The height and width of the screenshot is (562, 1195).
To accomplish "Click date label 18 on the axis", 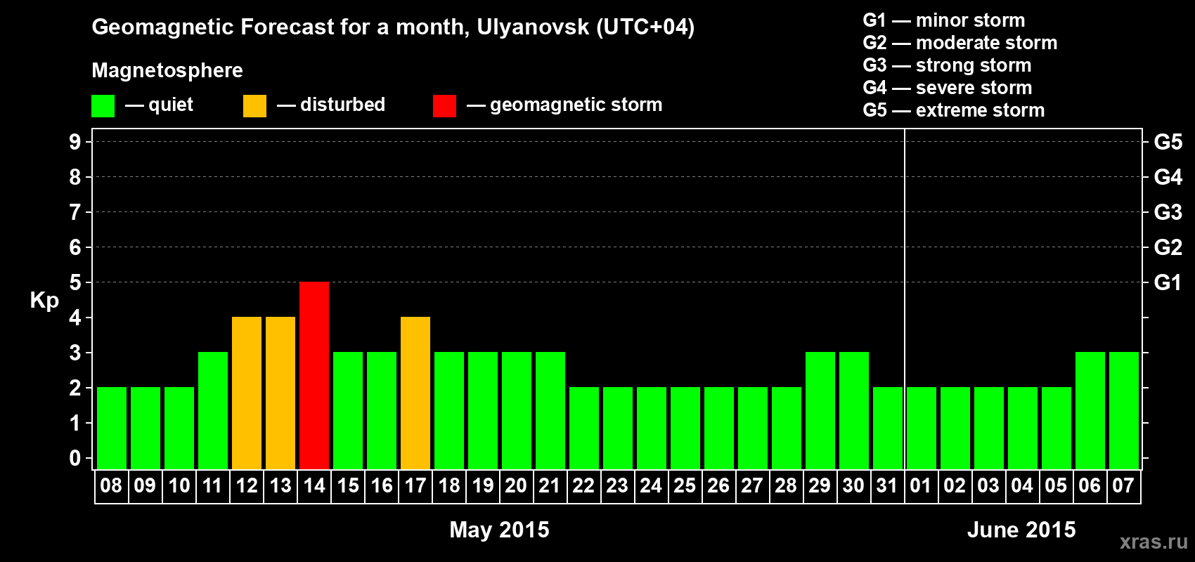I will point(448,485).
